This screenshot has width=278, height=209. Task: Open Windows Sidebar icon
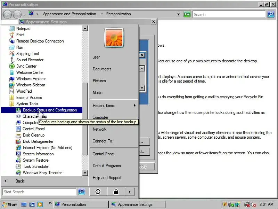pos(12,85)
